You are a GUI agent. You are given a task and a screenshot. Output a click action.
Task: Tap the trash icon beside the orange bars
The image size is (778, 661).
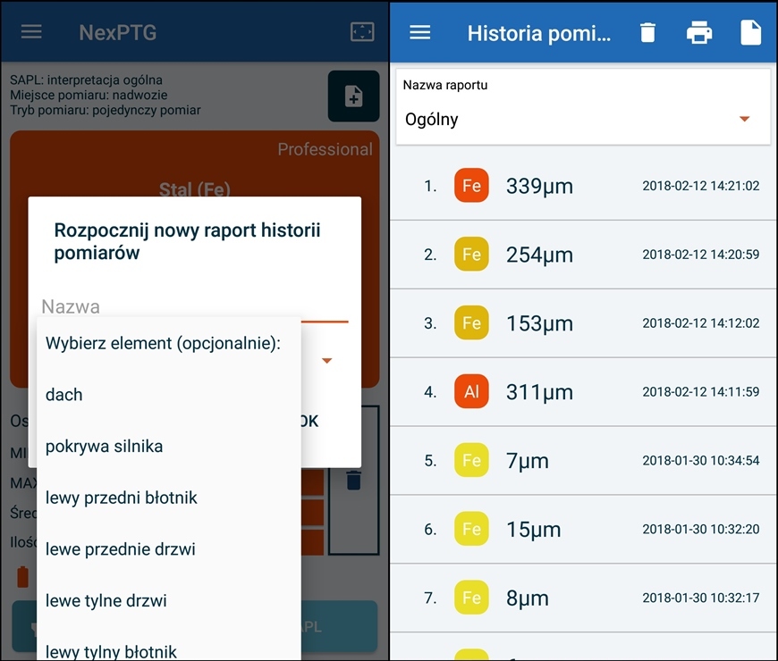tap(353, 481)
